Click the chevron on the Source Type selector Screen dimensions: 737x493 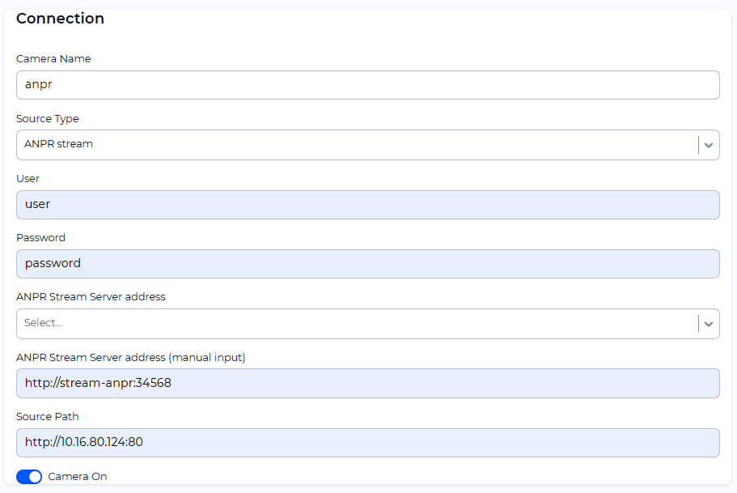coord(709,144)
